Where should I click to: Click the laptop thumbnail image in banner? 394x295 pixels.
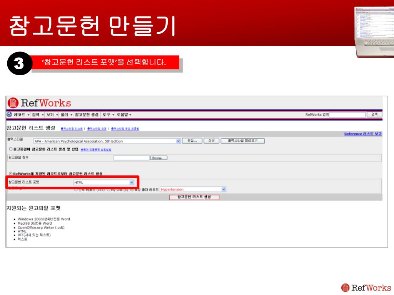click(x=374, y=32)
